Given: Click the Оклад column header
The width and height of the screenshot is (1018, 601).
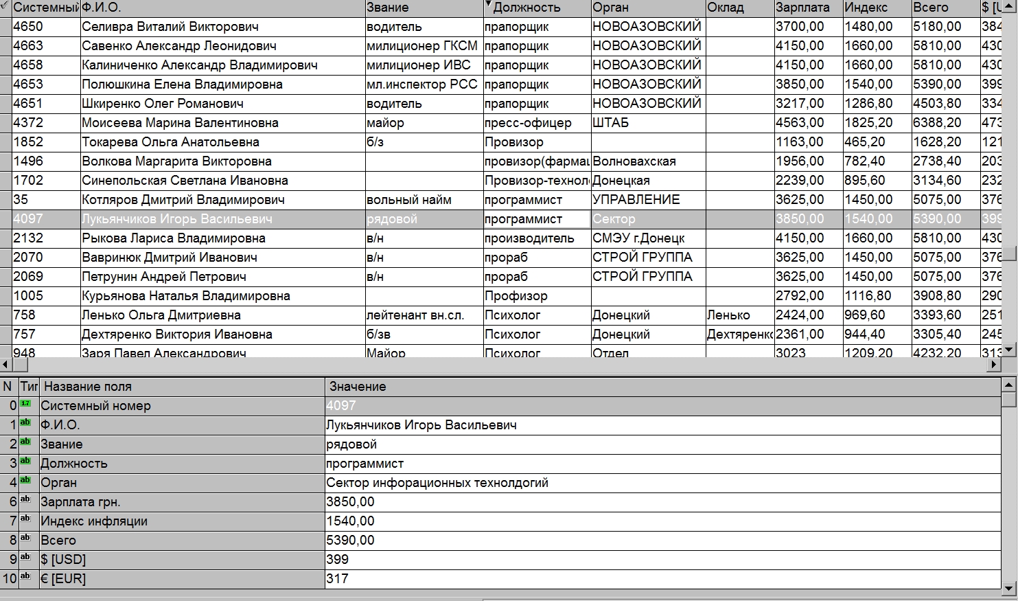Looking at the screenshot, I should coord(739,8).
